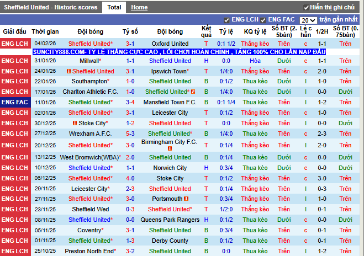Click red card icon beside Portsmouth
This screenshot has height=256, width=364.
tap(186, 199)
